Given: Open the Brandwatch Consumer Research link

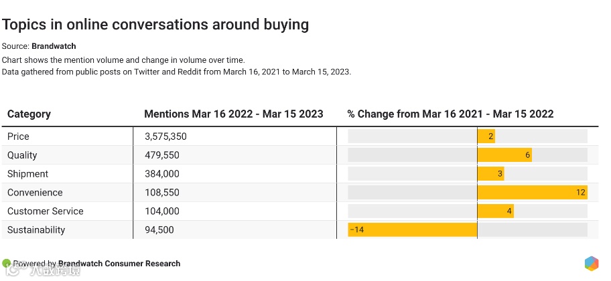Looking at the screenshot, I should [119, 264].
